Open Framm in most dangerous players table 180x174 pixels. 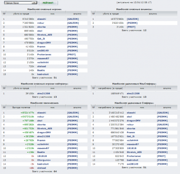pyautogui.click(x=41, y=47)
